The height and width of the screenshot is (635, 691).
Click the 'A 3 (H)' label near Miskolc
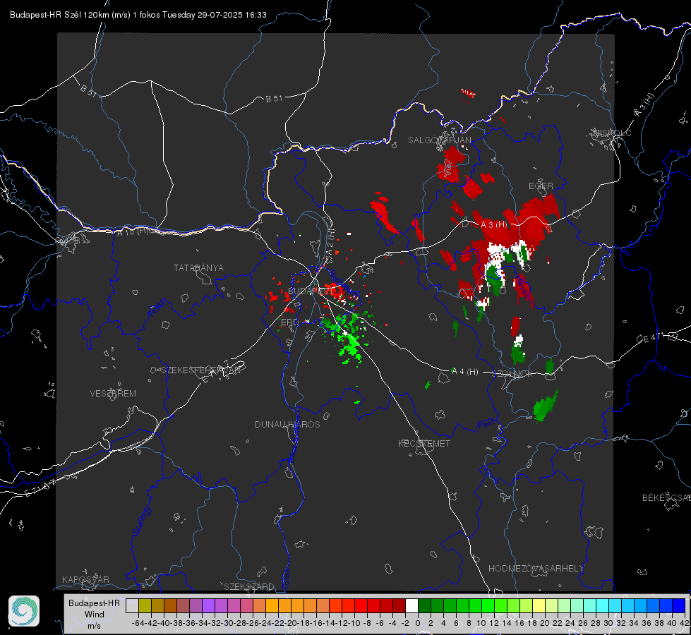coord(644,106)
